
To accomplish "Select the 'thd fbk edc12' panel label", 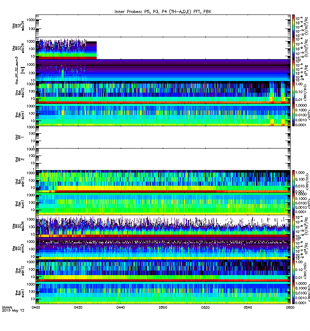I will 20,182.
